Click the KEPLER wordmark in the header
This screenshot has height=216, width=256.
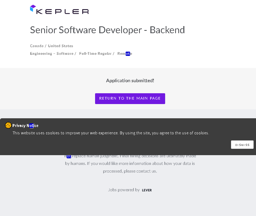pos(62,11)
